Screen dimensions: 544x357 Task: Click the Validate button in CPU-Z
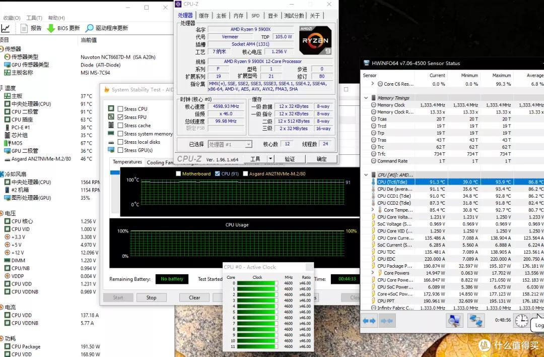click(x=290, y=159)
